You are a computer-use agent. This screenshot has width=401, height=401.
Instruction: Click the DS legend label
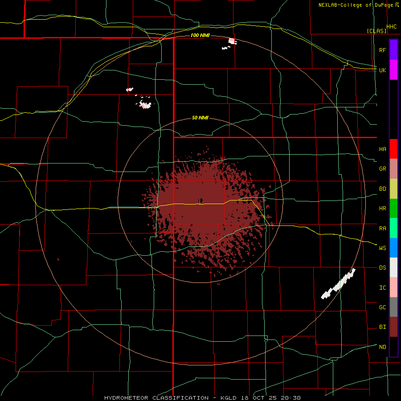tap(383, 268)
